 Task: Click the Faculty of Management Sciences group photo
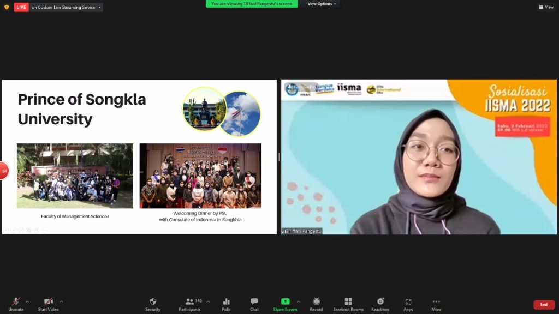tap(75, 176)
